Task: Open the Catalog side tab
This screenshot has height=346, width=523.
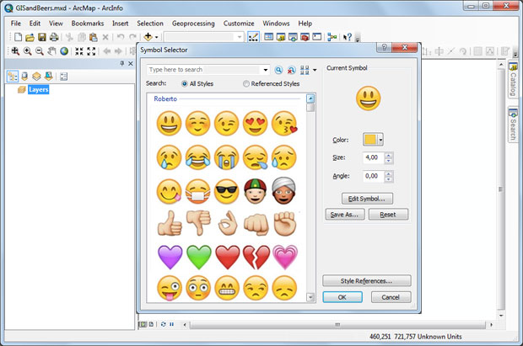Action: 513,79
